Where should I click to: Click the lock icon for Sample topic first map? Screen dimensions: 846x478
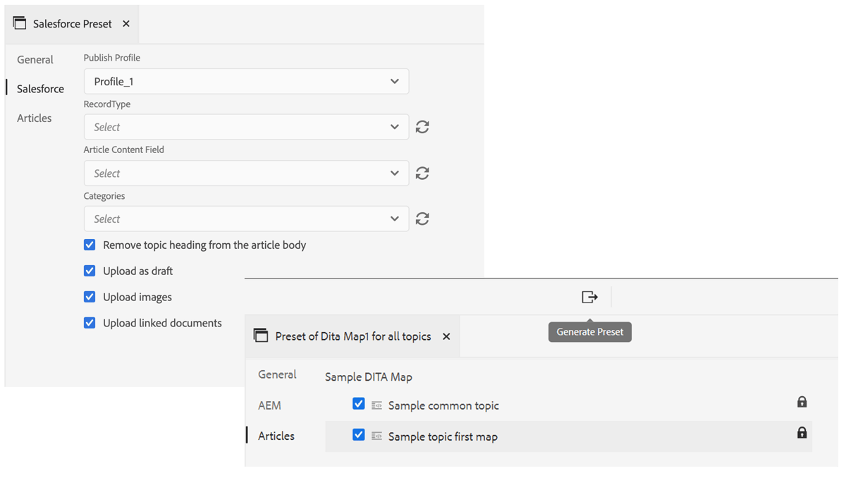[x=802, y=432]
